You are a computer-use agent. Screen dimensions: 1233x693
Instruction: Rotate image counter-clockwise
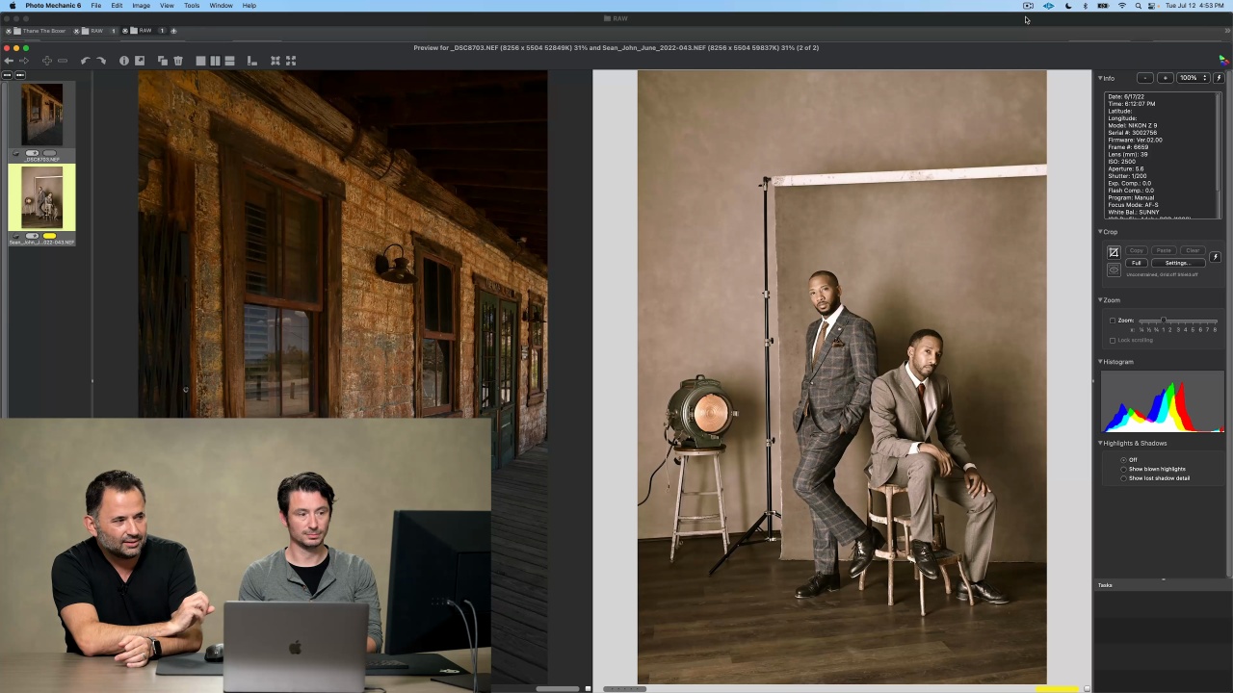coord(85,61)
